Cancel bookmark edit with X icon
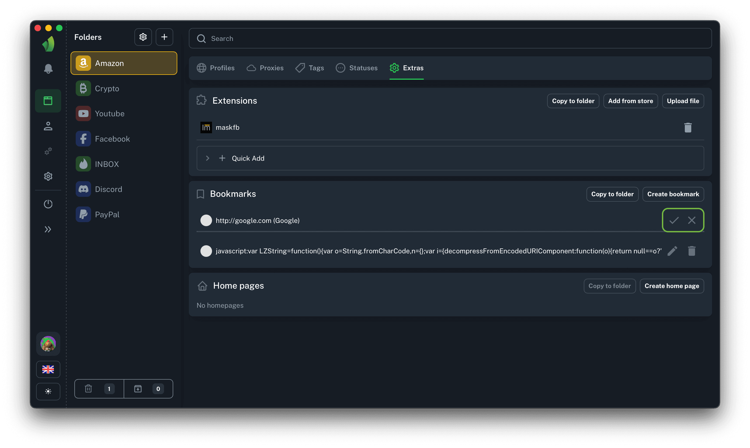750x448 pixels. [x=692, y=220]
